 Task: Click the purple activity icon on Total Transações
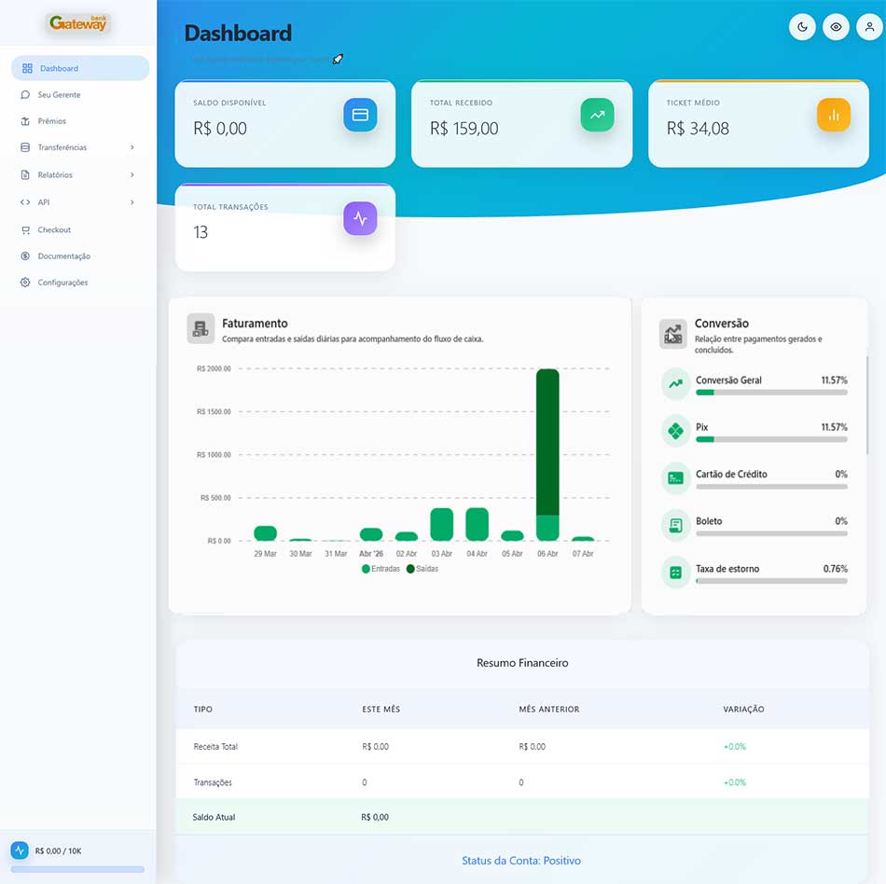[x=360, y=219]
